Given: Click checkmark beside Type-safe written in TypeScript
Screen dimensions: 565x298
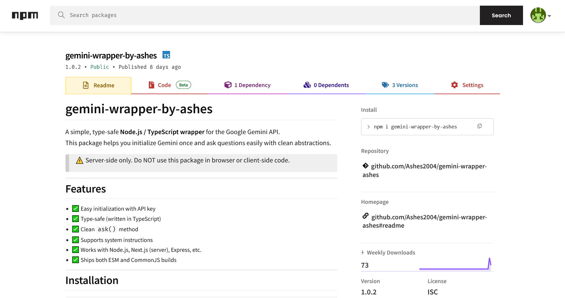Looking at the screenshot, I should [76, 219].
